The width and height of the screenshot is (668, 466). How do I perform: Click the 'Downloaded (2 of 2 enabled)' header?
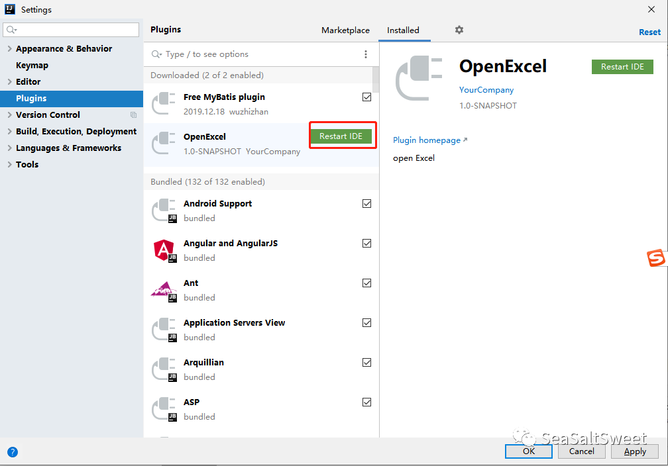(x=207, y=75)
